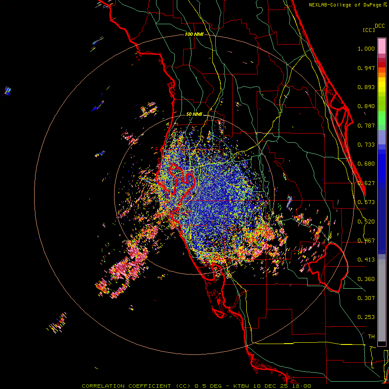Click the 0.520 scale value
Screen dimensions: 389x389
click(366, 222)
